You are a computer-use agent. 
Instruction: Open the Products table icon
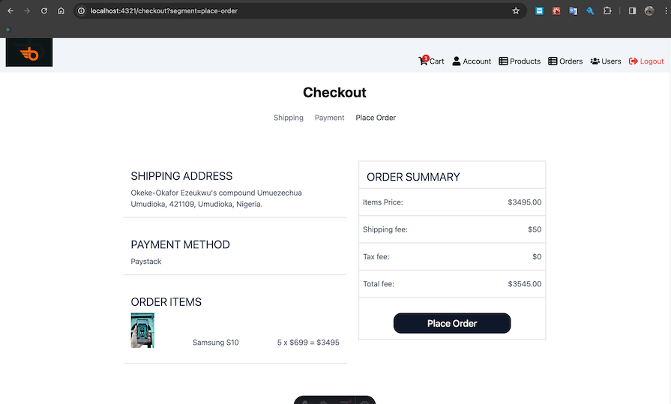coord(504,61)
